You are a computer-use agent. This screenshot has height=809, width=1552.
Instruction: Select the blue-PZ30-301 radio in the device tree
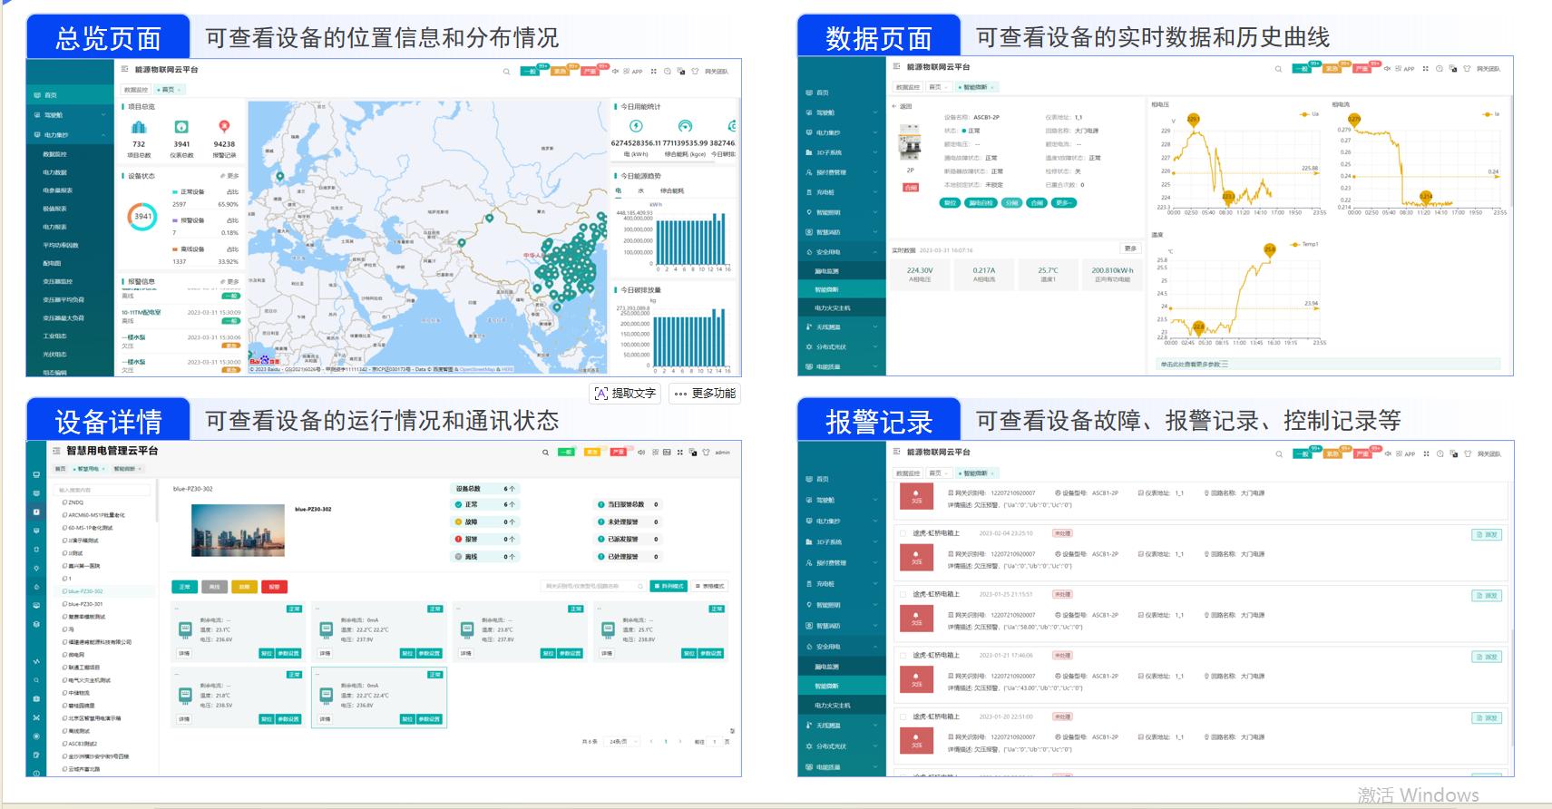pyautogui.click(x=64, y=603)
